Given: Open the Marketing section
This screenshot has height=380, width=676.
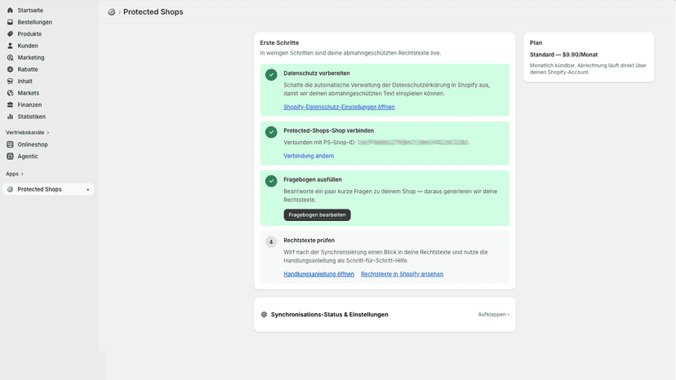Looking at the screenshot, I should click(x=30, y=57).
